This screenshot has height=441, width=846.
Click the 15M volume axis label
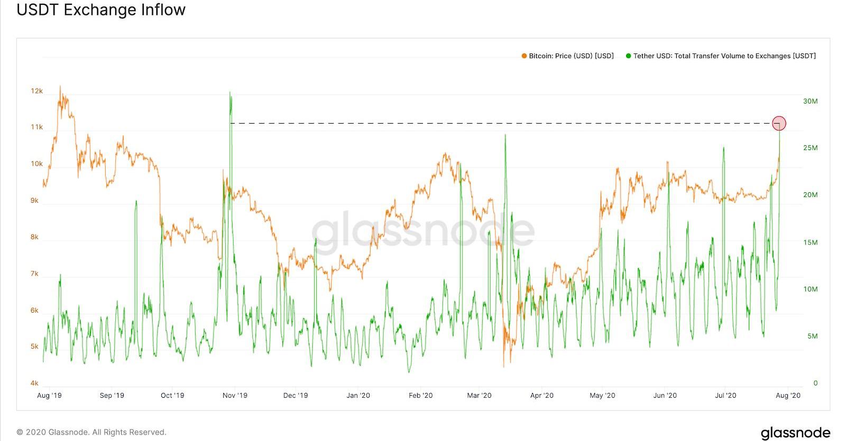click(810, 242)
